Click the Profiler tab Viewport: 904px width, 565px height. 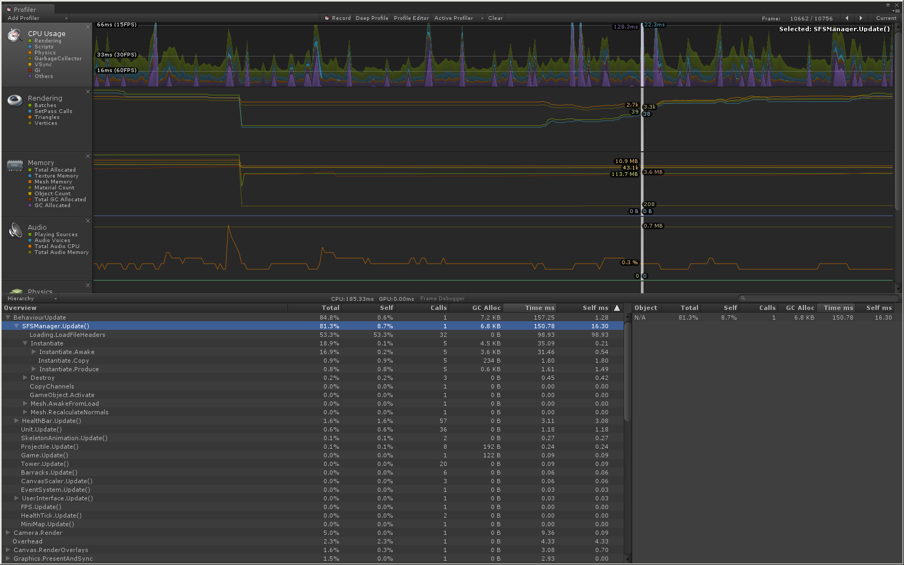[x=25, y=9]
